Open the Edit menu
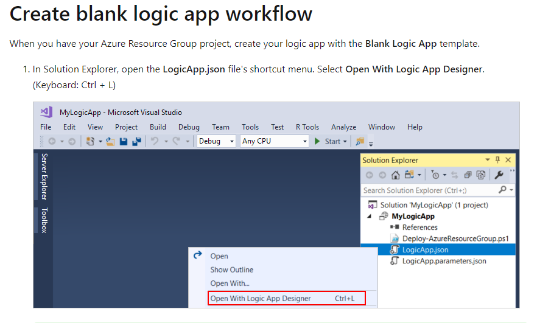The width and height of the screenshot is (537, 323). click(69, 127)
